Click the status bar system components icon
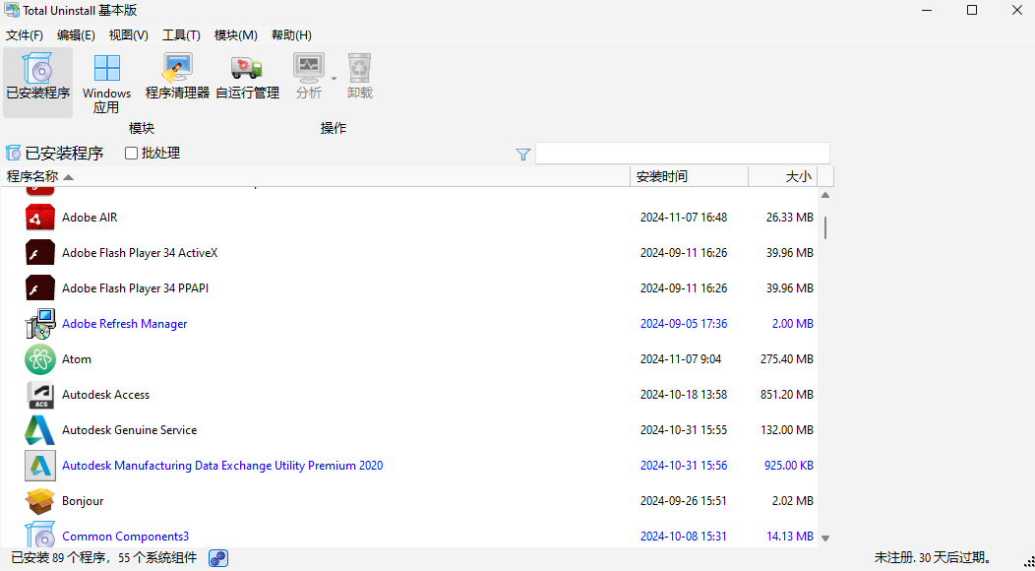Screen dimensions: 1035x571 pos(218,558)
